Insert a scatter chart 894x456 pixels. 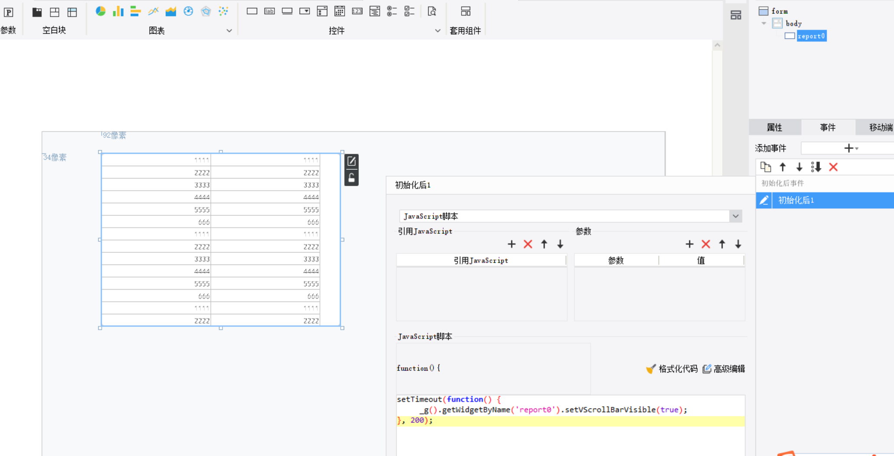[x=223, y=11]
